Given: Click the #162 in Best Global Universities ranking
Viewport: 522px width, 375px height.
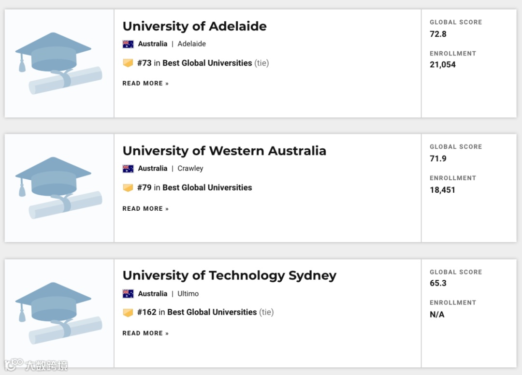Looking at the screenshot, I should 204,312.
